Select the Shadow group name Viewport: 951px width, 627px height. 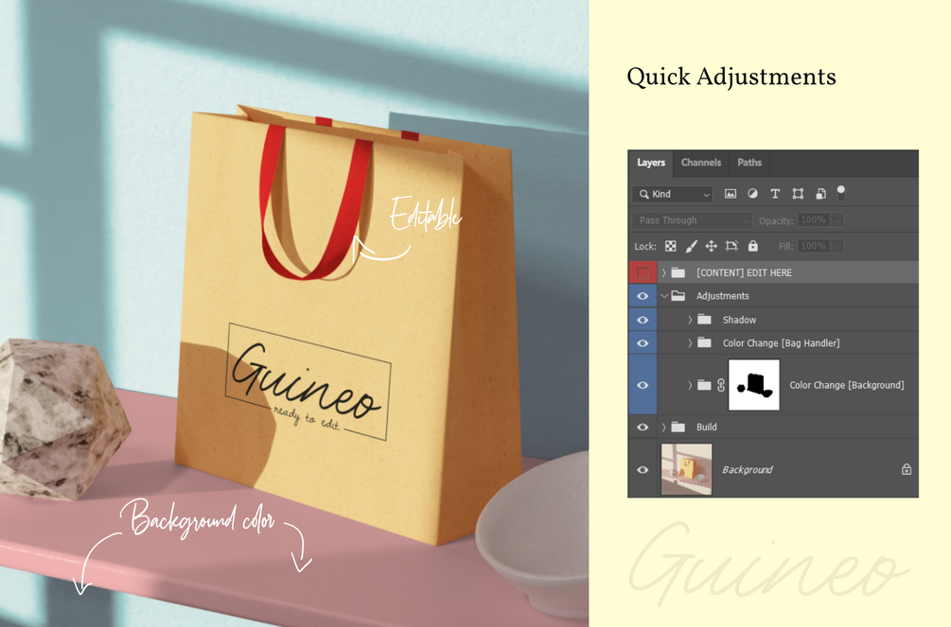click(739, 320)
